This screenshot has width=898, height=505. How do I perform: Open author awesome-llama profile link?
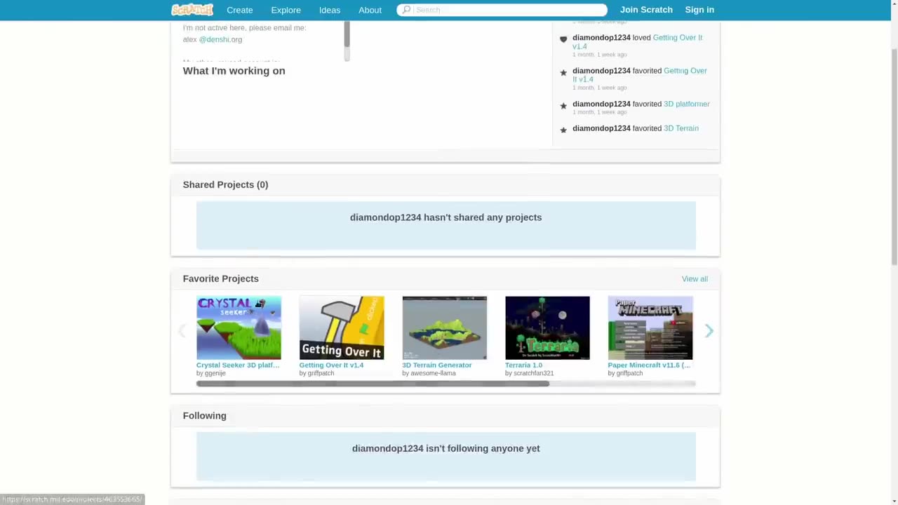pos(433,373)
